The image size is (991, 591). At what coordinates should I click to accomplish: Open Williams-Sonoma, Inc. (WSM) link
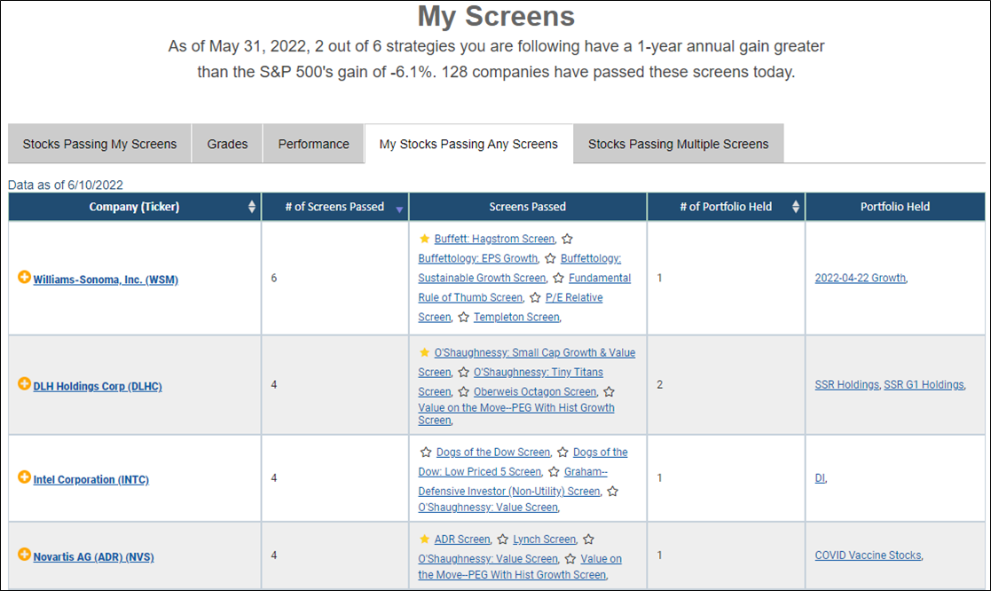tap(106, 280)
